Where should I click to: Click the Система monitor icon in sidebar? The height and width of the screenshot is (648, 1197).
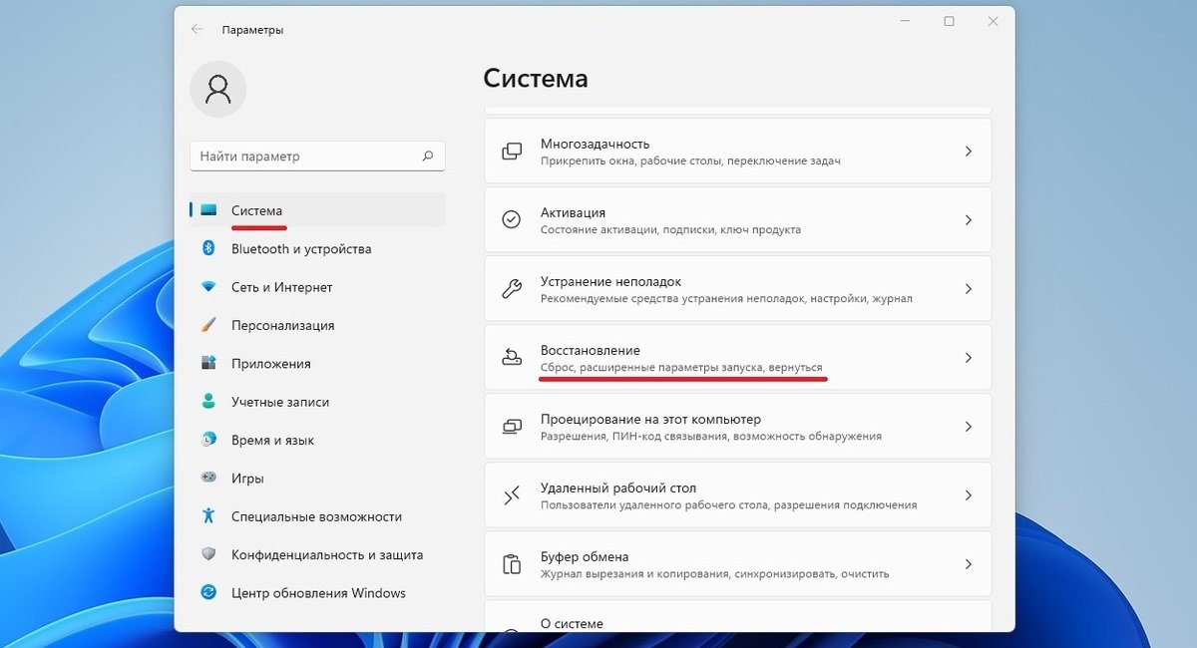click(x=208, y=210)
